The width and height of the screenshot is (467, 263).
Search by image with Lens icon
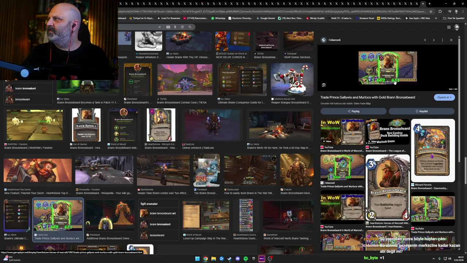coord(182,27)
